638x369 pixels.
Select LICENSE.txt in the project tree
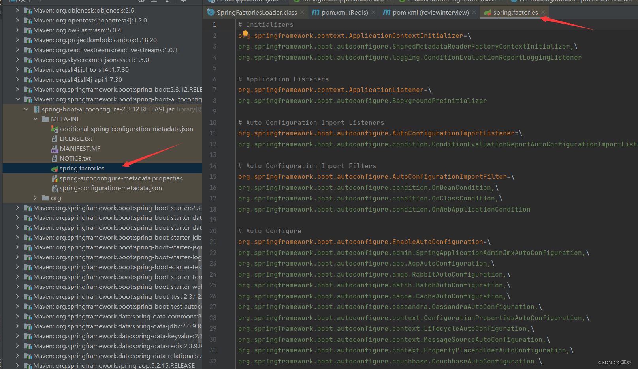(x=76, y=139)
